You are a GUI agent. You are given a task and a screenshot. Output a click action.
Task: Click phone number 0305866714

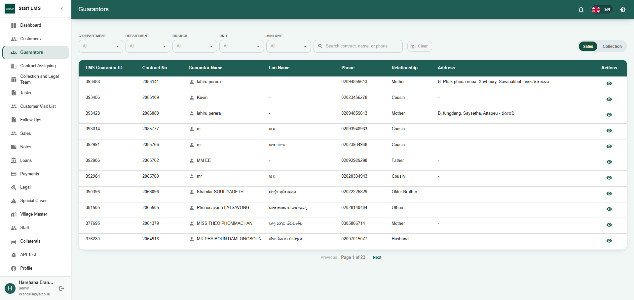[x=353, y=224]
